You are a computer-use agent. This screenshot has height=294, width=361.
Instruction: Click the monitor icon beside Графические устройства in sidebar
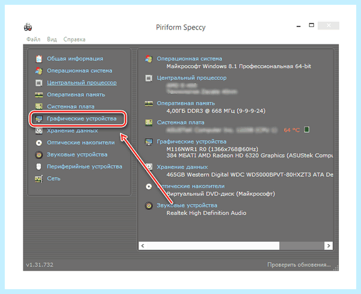(39, 118)
